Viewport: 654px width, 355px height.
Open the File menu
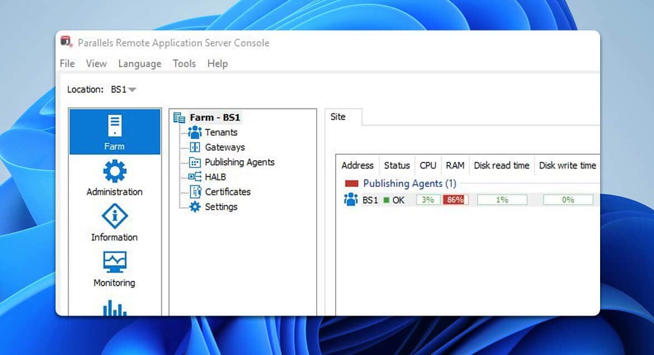67,63
